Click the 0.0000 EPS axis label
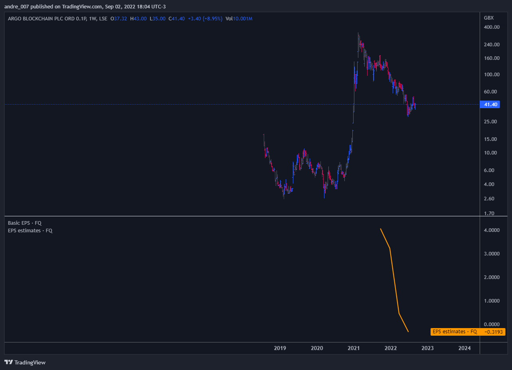The image size is (512, 370). pyautogui.click(x=492, y=324)
